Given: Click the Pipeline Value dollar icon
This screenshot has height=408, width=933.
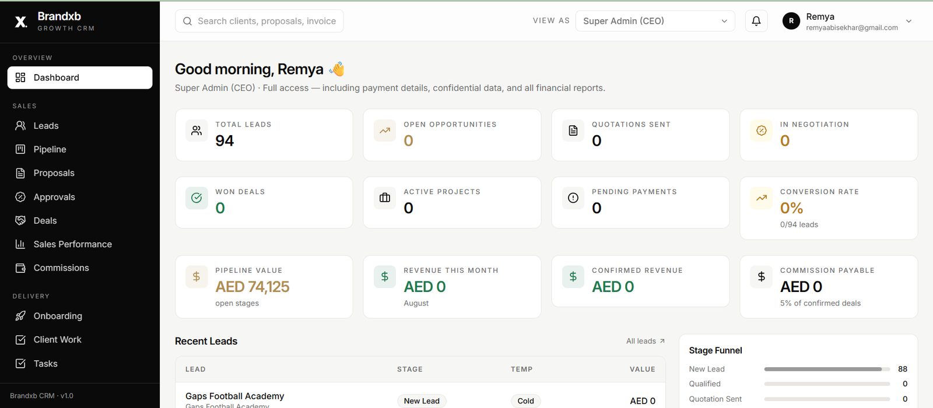Looking at the screenshot, I should pyautogui.click(x=197, y=276).
